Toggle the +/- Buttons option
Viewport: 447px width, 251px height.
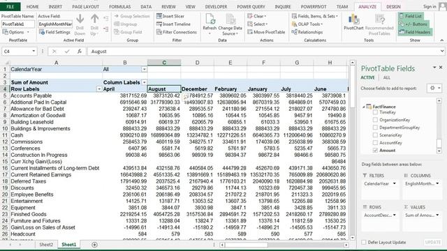click(413, 24)
